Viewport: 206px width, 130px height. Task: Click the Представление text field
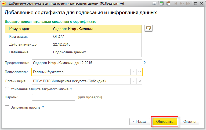click(87, 63)
